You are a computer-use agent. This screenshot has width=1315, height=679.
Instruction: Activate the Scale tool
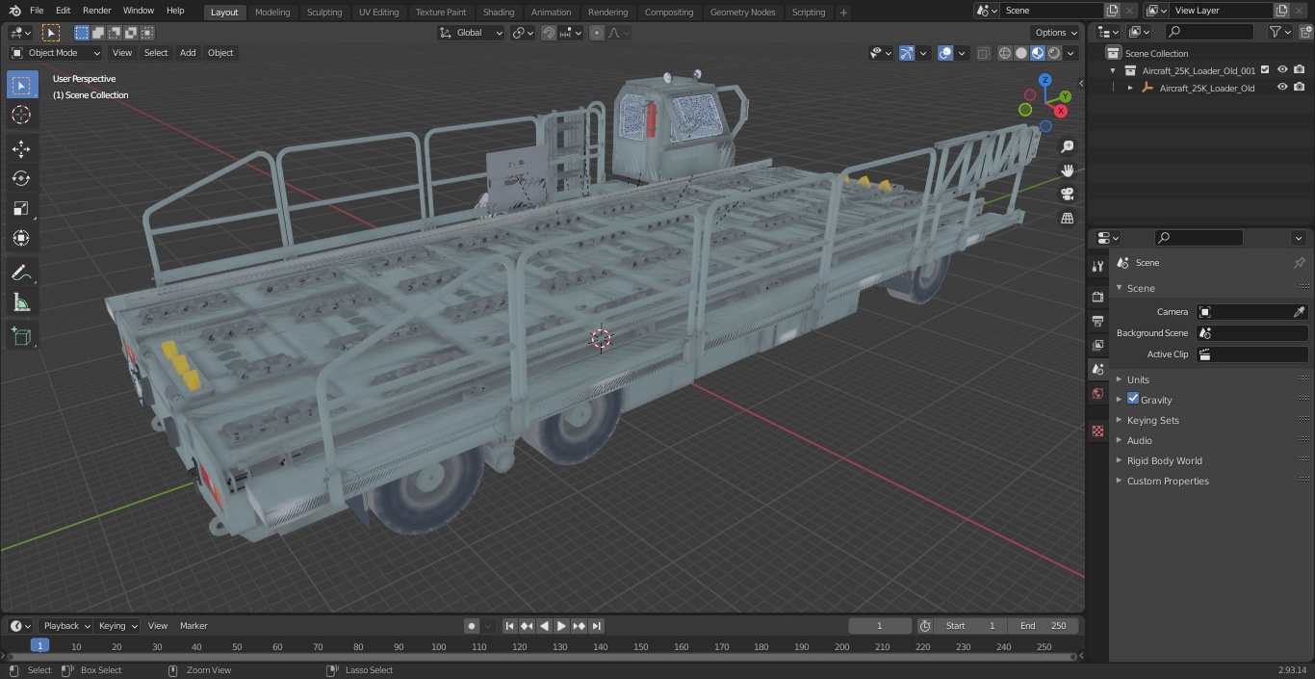21,208
